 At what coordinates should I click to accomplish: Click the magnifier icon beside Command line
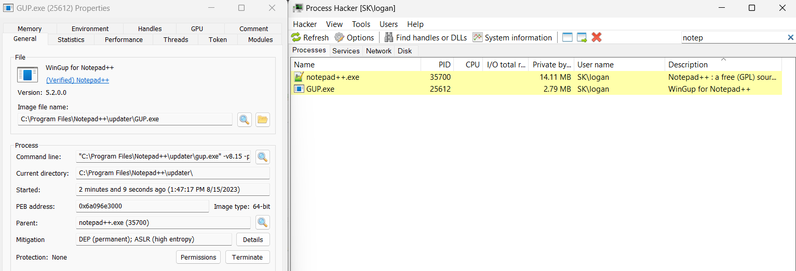(x=263, y=157)
